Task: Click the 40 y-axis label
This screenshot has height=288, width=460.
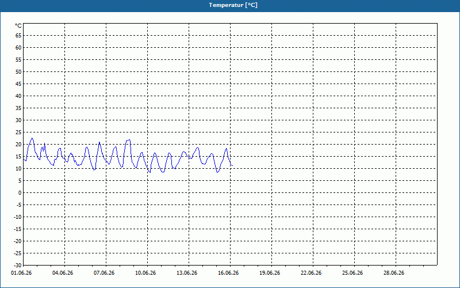Action: (x=18, y=96)
